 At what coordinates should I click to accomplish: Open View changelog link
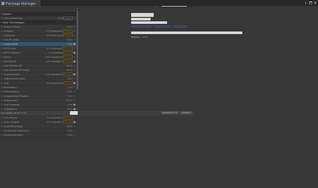pos(162,26)
